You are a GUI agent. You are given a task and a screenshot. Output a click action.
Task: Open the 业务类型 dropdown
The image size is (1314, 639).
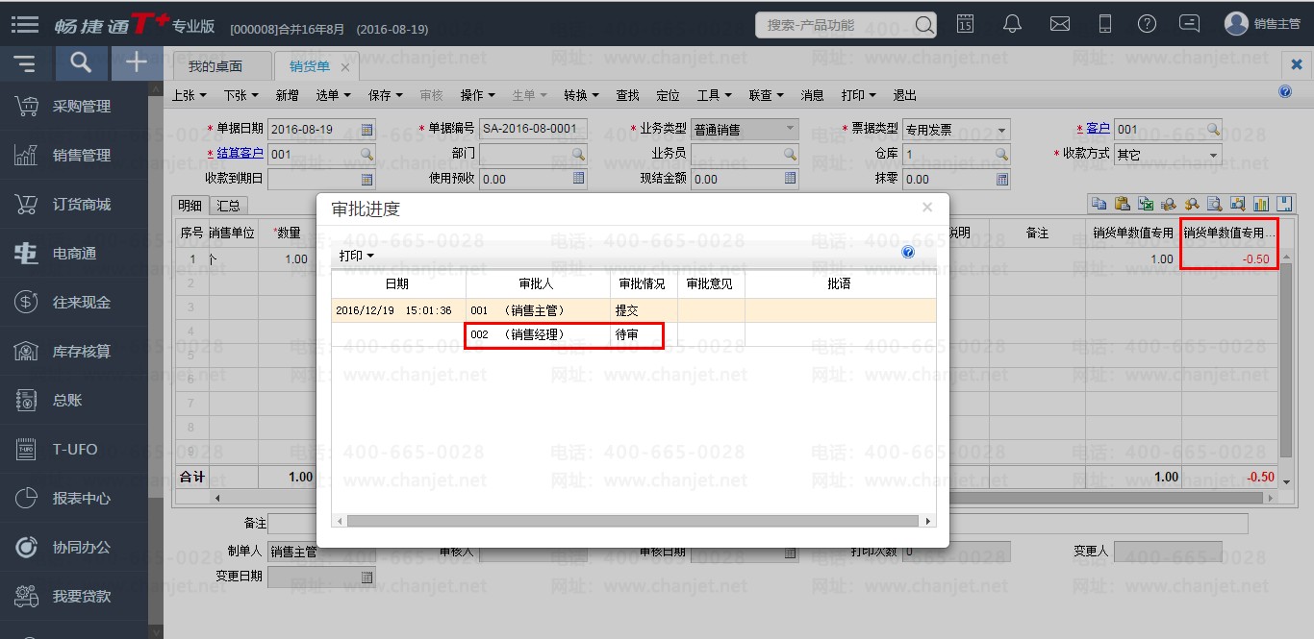[x=791, y=129]
